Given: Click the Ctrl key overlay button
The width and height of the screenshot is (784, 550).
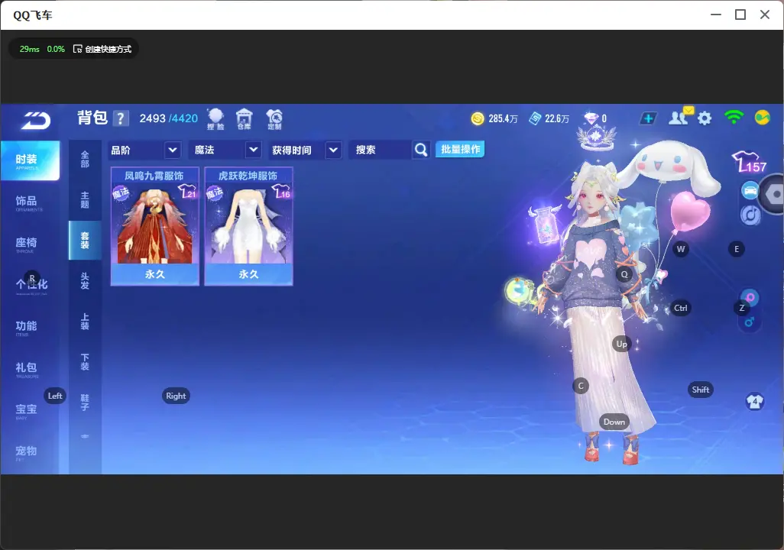Looking at the screenshot, I should tap(681, 308).
